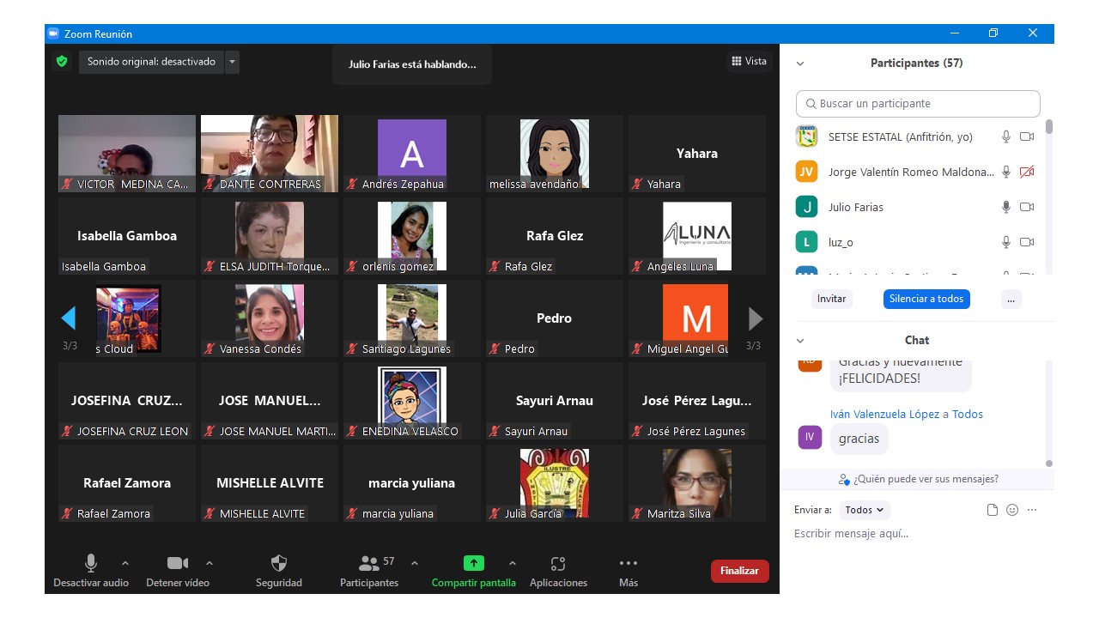This screenshot has width=1099, height=618.
Task: Toggle microphone for Jorge Valentín Romeo participant
Action: [1006, 172]
